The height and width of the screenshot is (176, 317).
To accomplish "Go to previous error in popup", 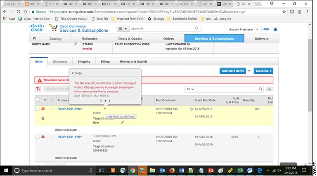I will pyautogui.click(x=101, y=101).
